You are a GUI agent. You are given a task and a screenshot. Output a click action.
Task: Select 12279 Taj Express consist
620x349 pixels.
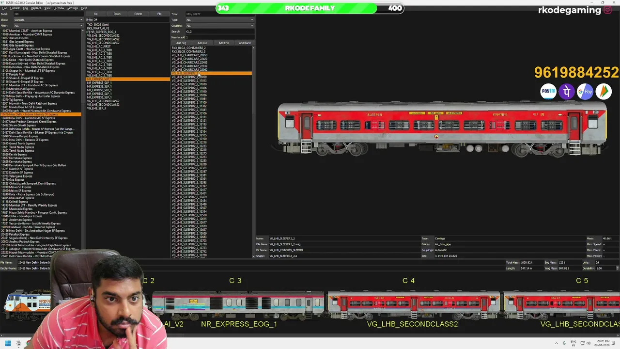point(12,100)
